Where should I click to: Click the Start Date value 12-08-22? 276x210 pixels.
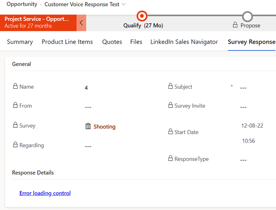pos(252,125)
